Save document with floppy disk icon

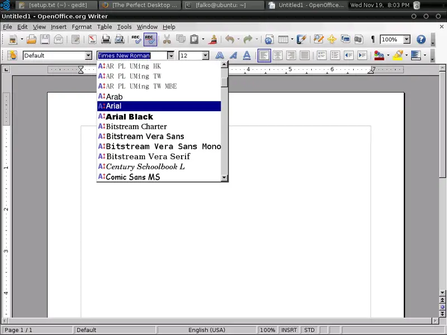point(45,39)
